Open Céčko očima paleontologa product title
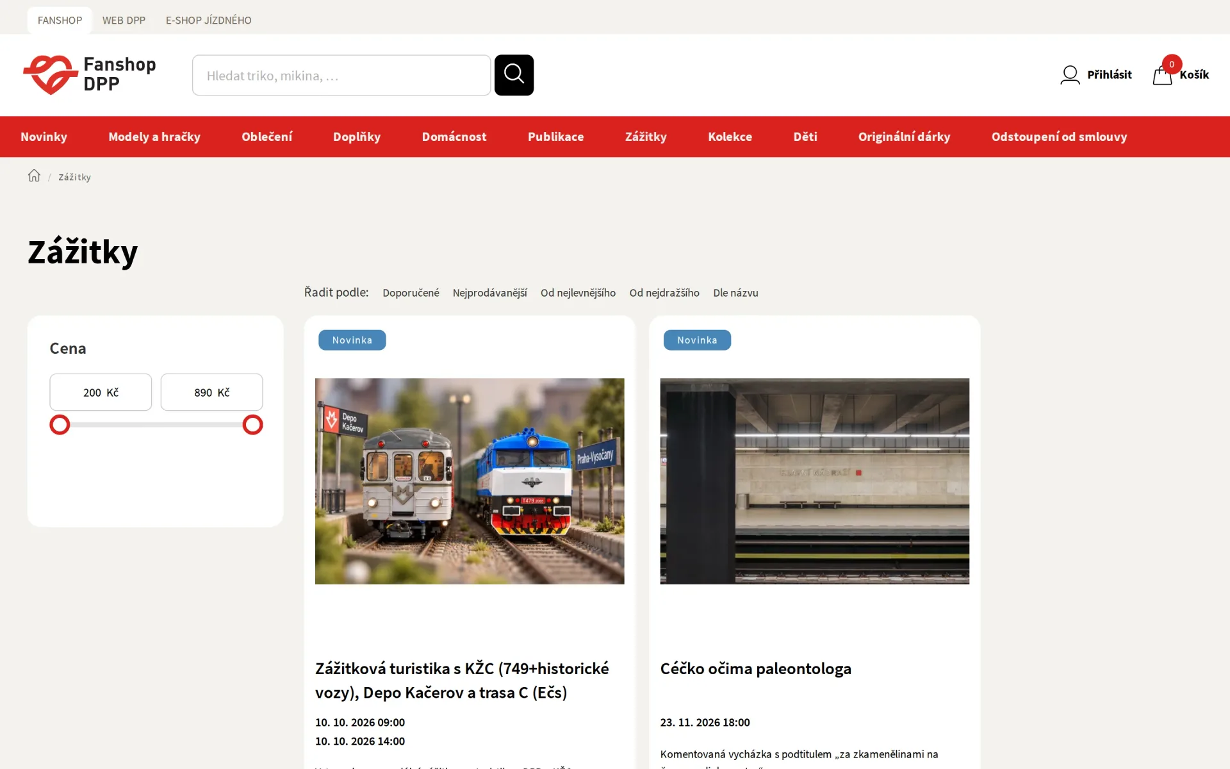 click(755, 668)
